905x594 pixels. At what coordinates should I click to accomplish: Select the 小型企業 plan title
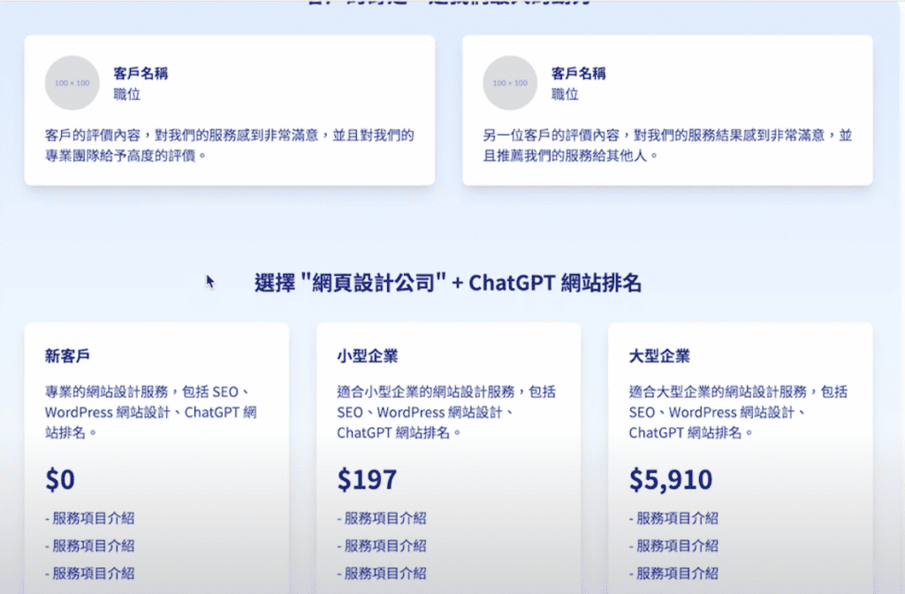(368, 356)
